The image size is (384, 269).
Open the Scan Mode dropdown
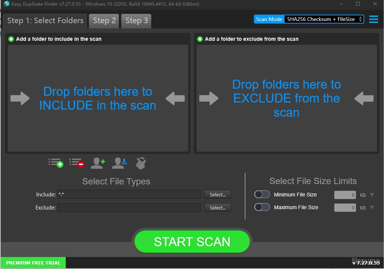pos(359,19)
